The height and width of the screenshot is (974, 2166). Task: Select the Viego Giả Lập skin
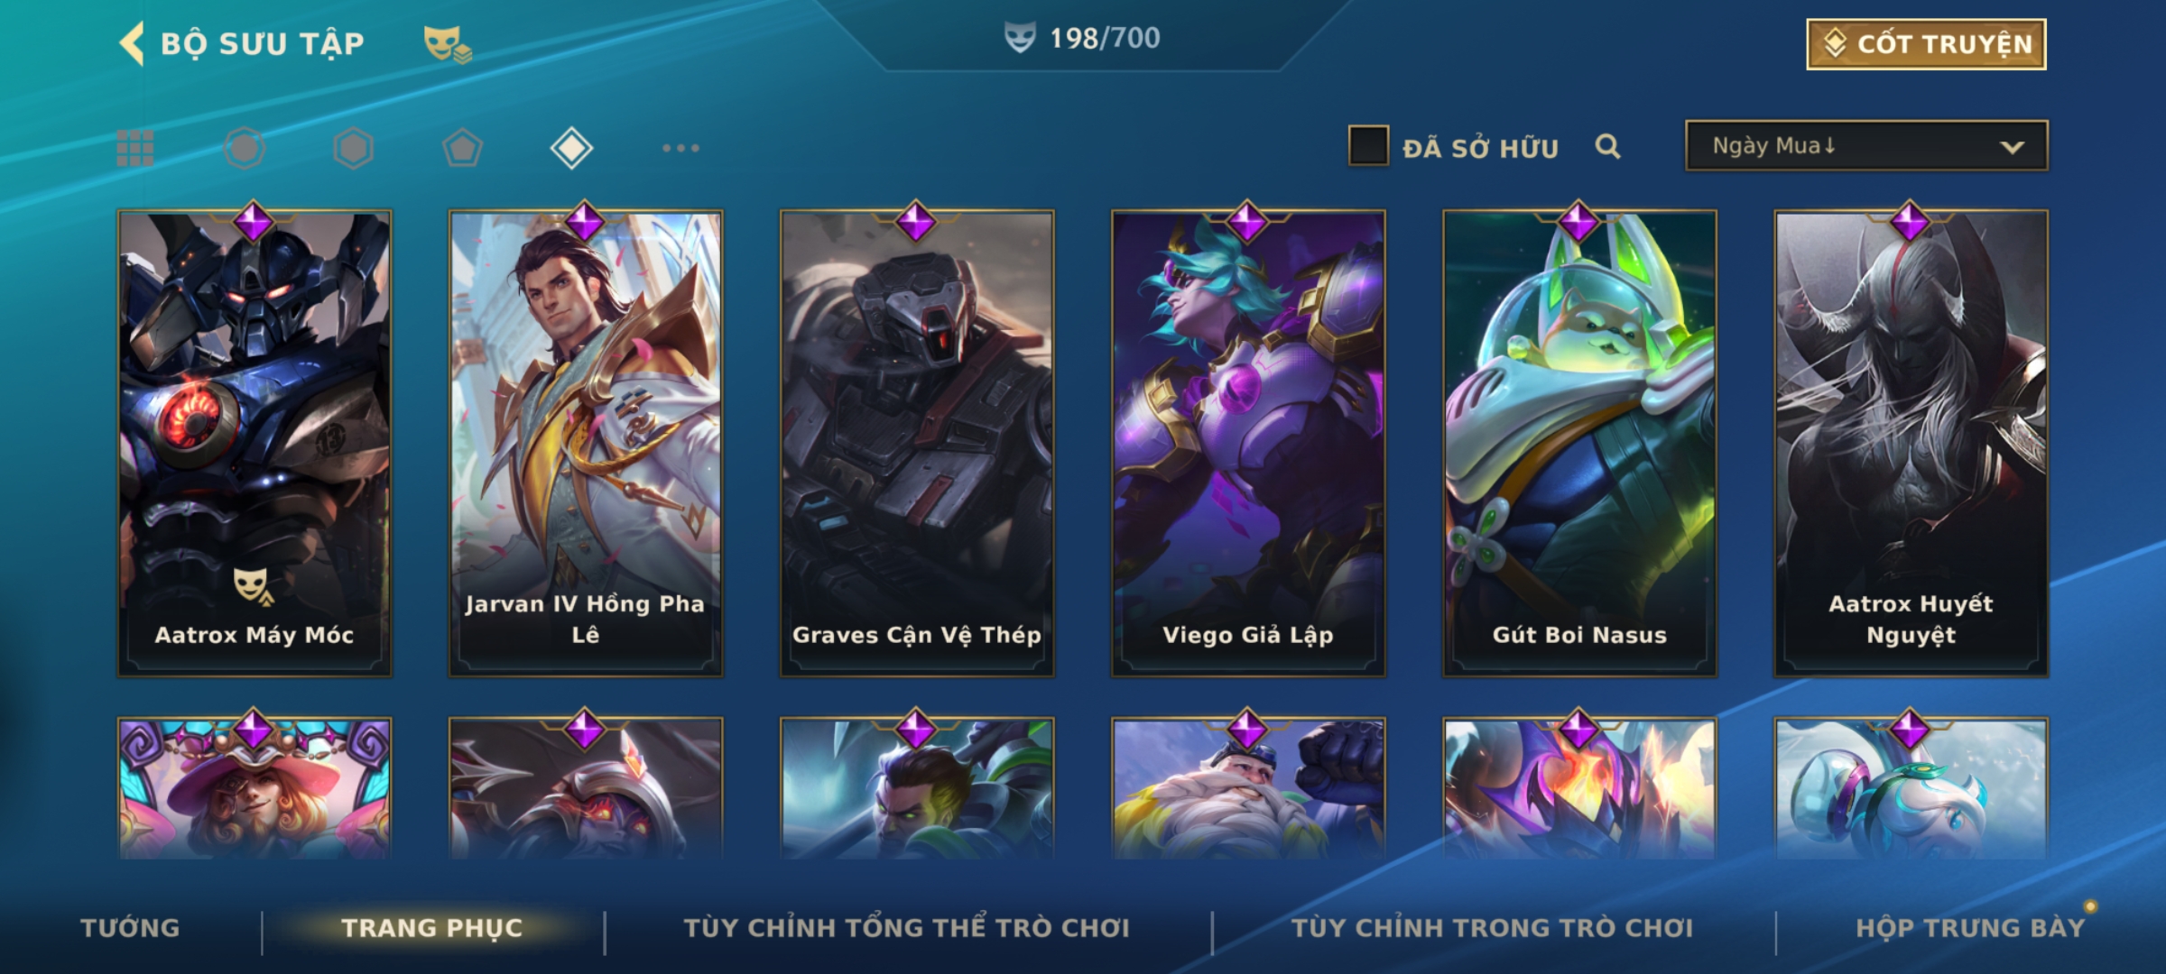point(1248,444)
